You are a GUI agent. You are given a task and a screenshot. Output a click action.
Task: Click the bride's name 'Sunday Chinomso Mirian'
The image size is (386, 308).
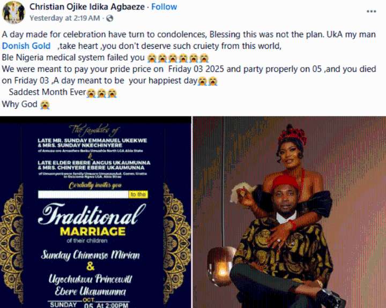[91, 255]
